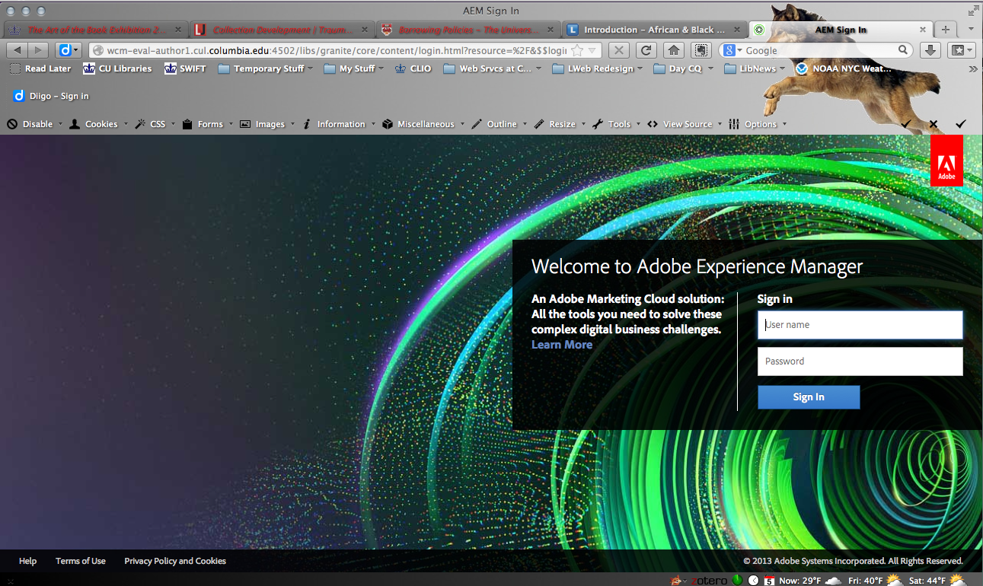Screen dimensions: 983x586
Task: Close the AEM Sign In tab
Action: coord(923,30)
